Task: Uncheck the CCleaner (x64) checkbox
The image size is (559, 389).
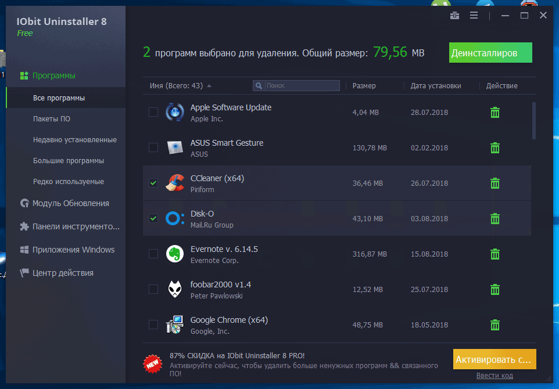Action: (x=153, y=183)
